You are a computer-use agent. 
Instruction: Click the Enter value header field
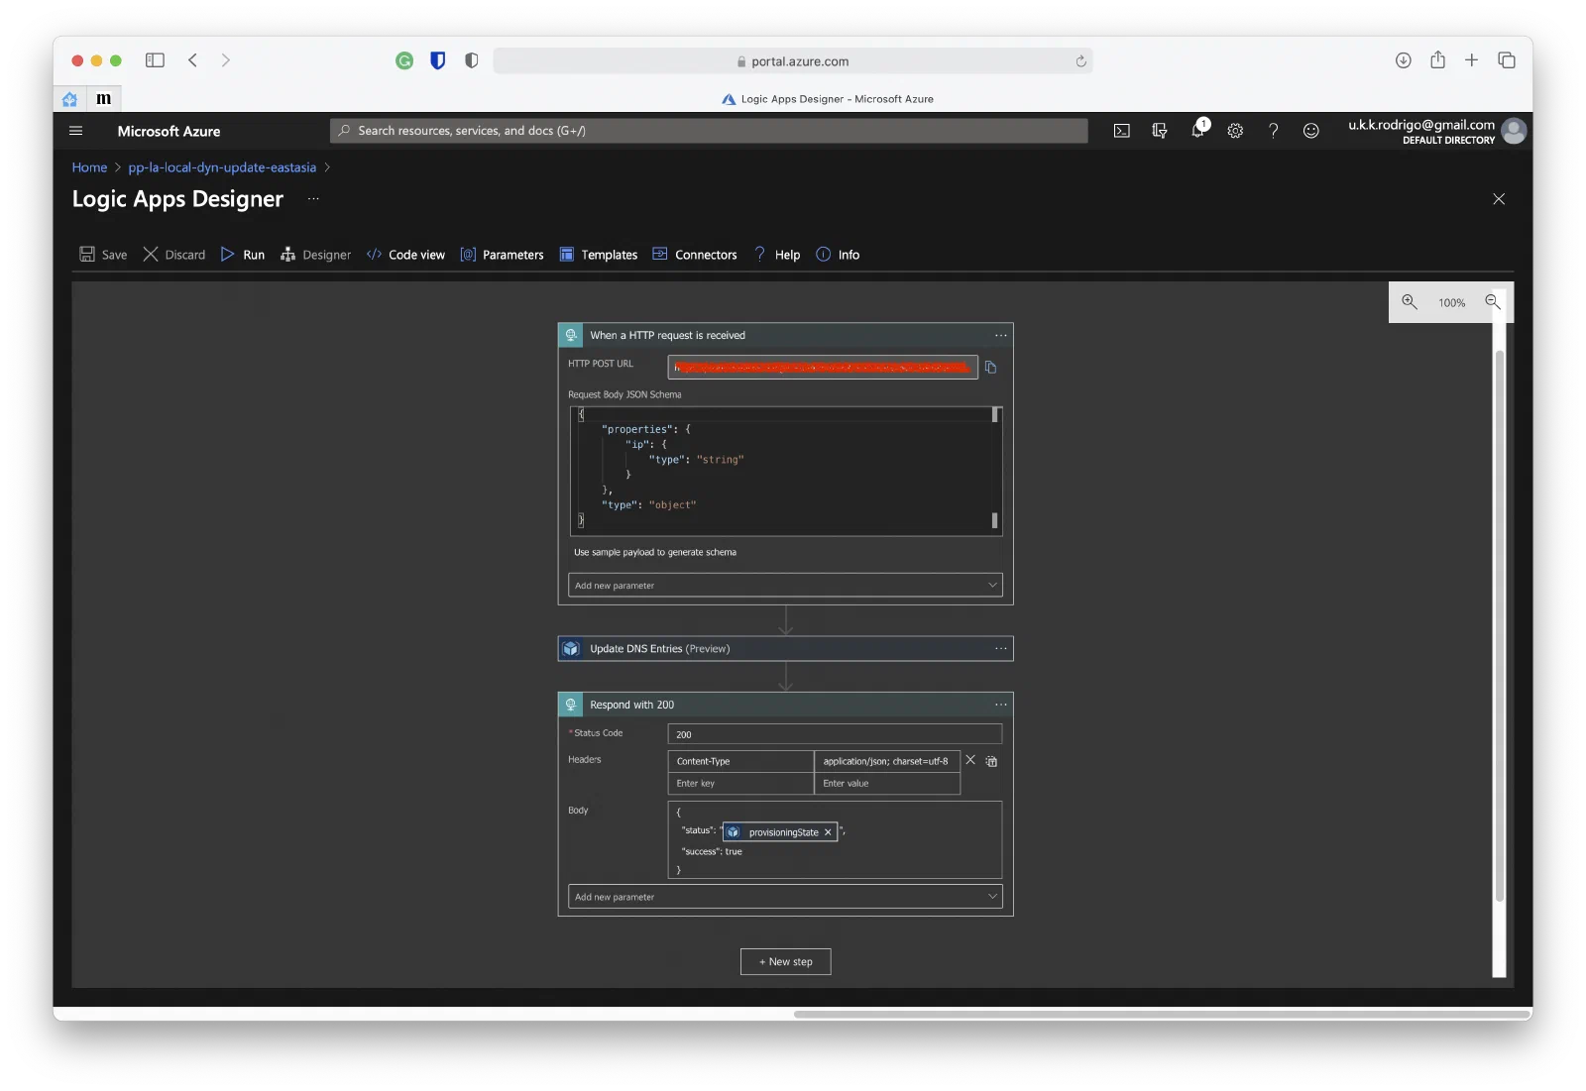[887, 783]
